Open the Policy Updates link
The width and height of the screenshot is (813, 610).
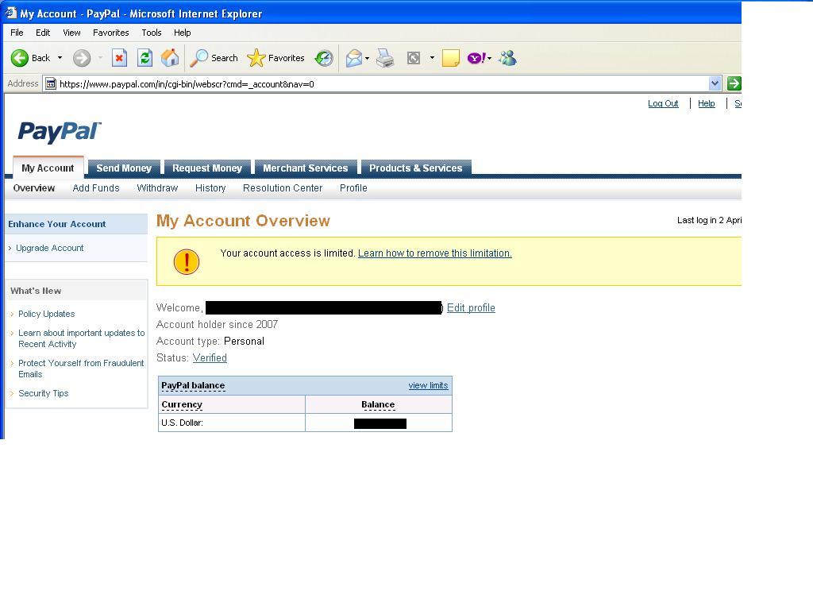47,314
